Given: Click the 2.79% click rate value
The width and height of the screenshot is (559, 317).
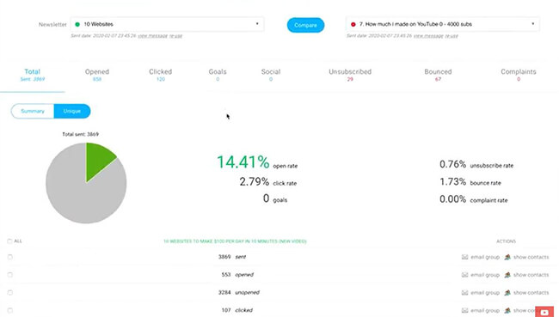Looking at the screenshot, I should click(255, 181).
